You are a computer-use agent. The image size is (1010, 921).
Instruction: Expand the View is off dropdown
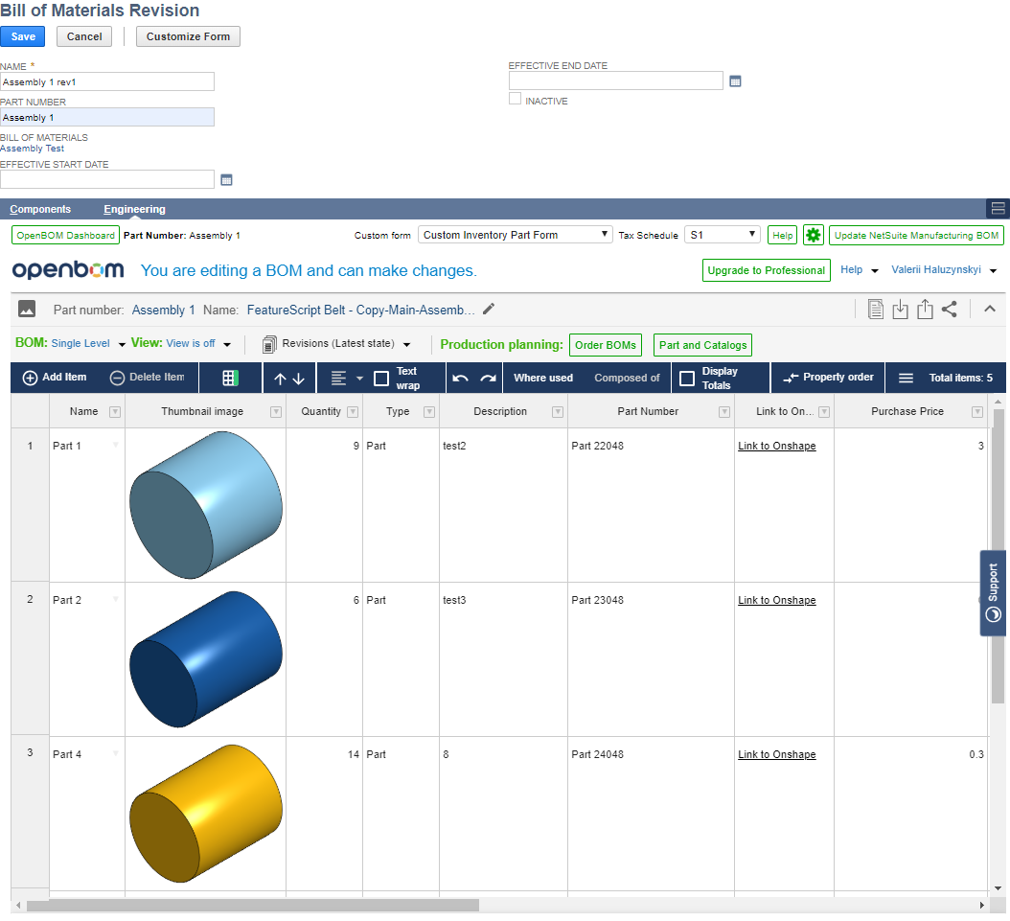(227, 345)
